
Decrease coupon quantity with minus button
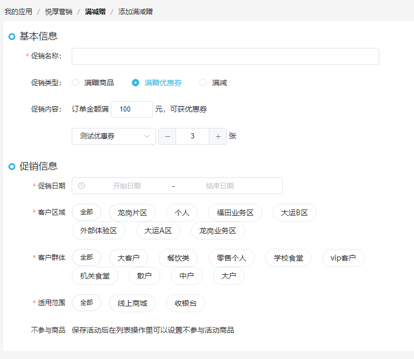coord(167,136)
